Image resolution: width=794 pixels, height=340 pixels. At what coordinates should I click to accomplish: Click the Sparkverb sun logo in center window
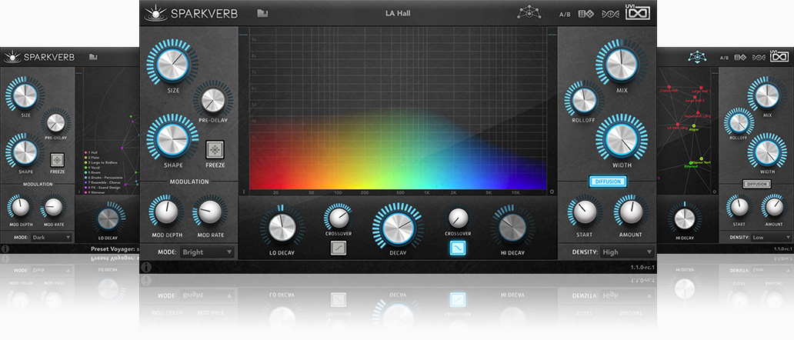pyautogui.click(x=154, y=13)
